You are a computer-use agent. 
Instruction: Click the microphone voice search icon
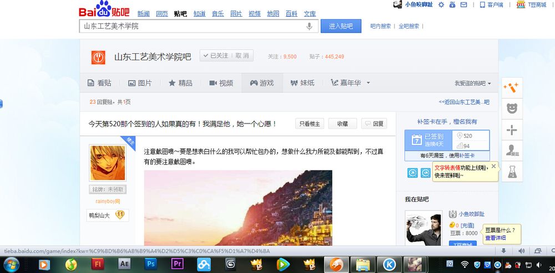coord(309,26)
